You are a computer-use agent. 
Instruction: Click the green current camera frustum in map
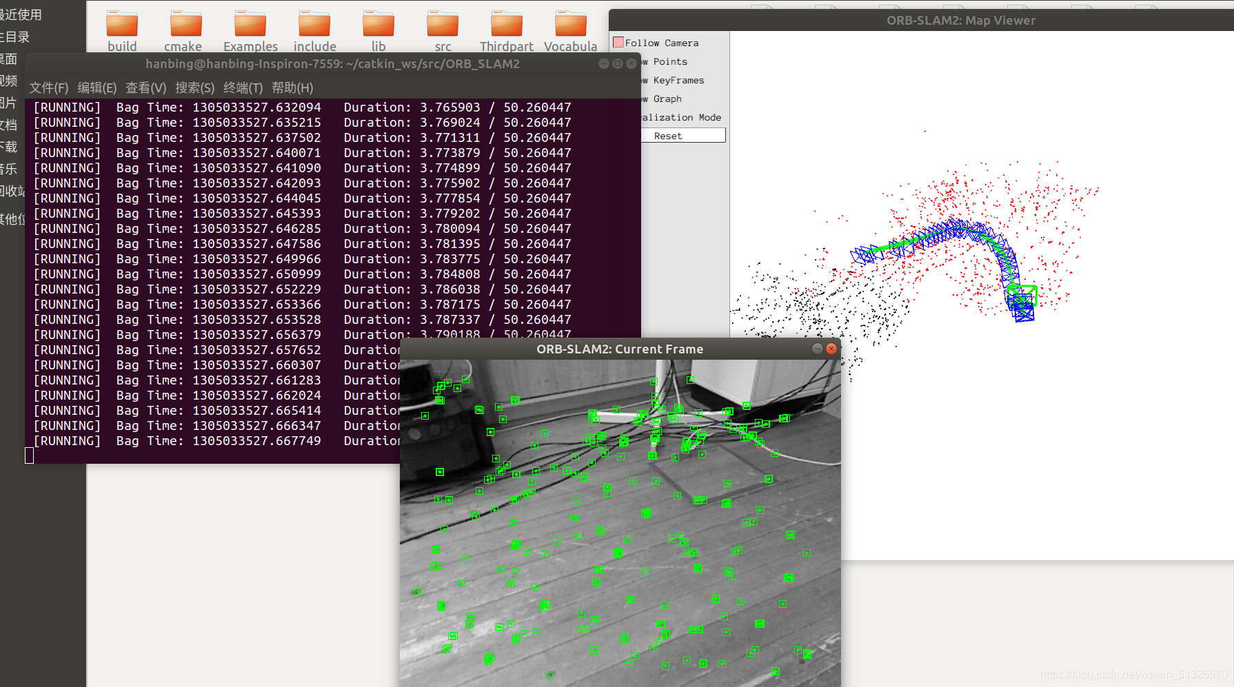point(1023,296)
